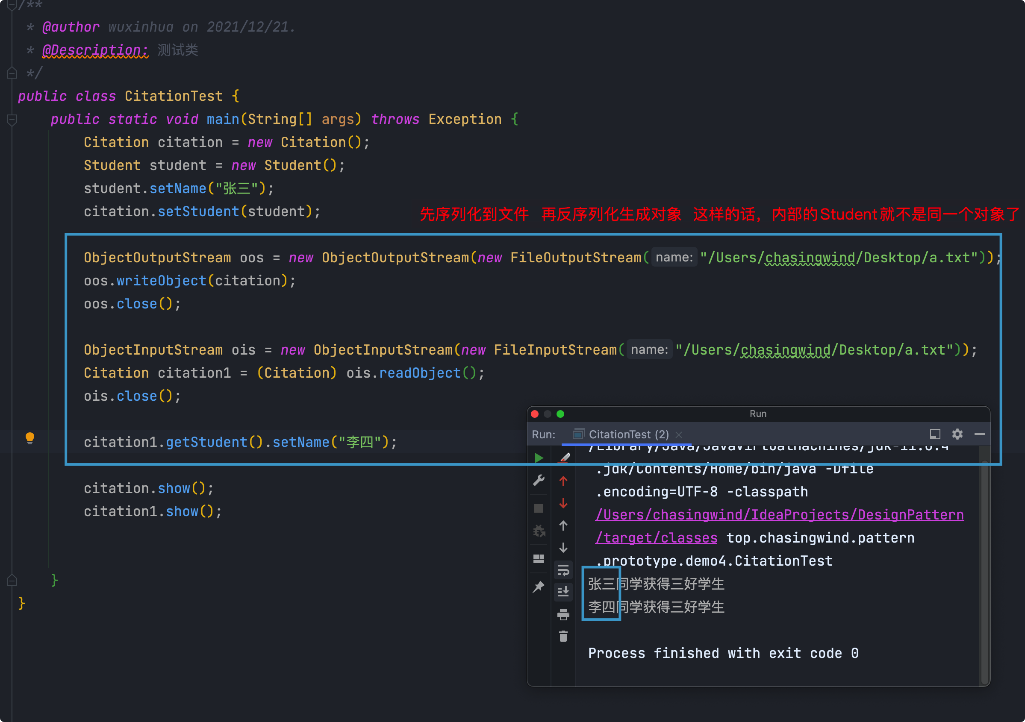Collapse the main method fold marker
This screenshot has height=722, width=1025.
pos(12,120)
